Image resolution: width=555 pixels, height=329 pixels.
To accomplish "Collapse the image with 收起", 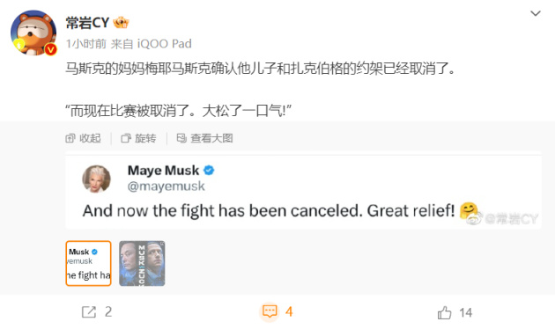I will [84, 138].
